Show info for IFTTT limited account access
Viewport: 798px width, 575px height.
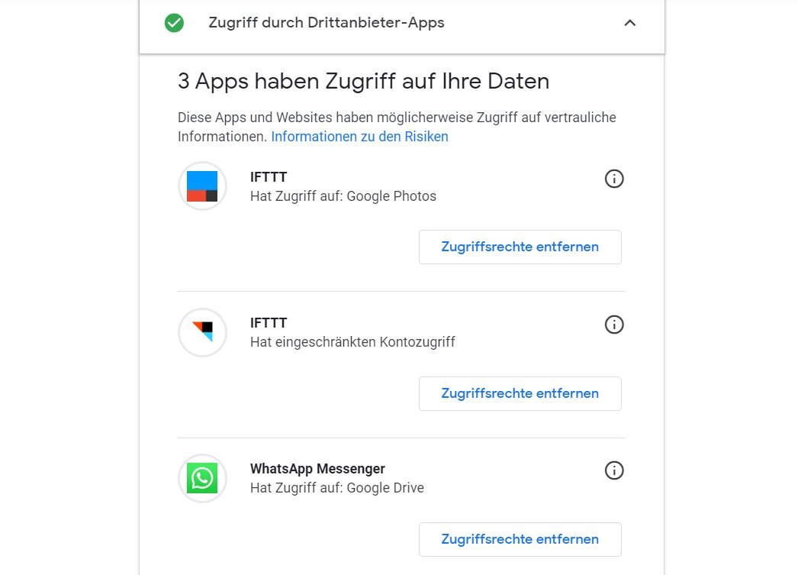tap(614, 325)
